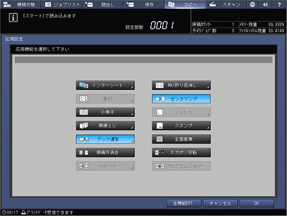Click the 予約ジョブ数 row

pyautogui.click(x=214, y=31)
